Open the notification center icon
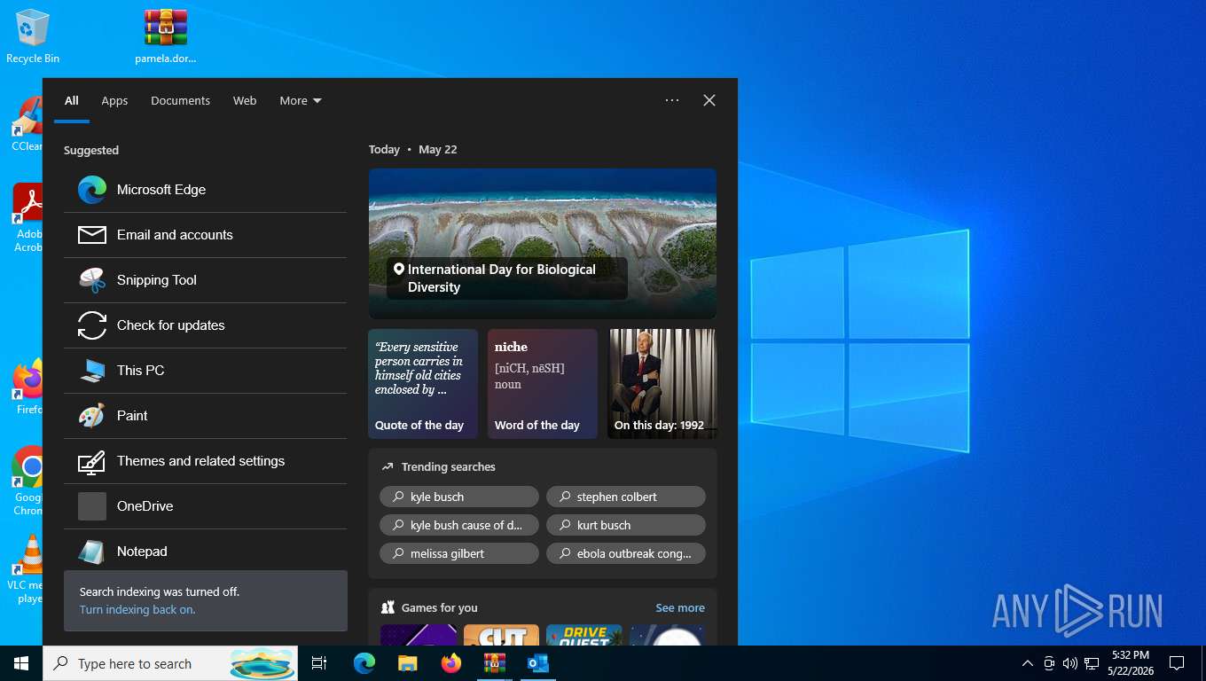 (1177, 663)
